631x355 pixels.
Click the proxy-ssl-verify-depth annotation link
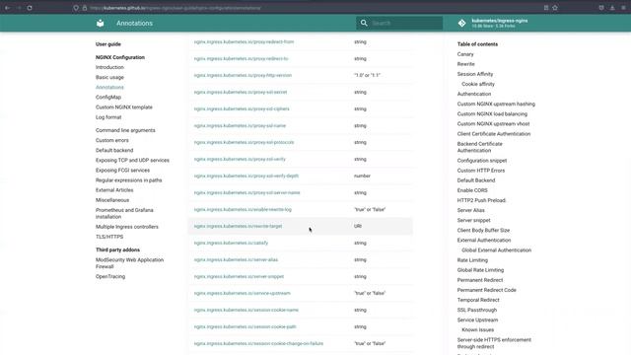[246, 176]
